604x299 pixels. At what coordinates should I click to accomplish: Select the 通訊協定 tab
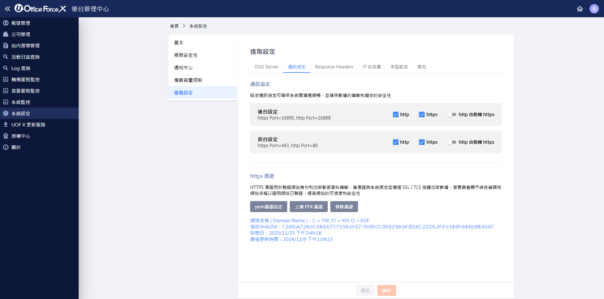[x=297, y=67]
